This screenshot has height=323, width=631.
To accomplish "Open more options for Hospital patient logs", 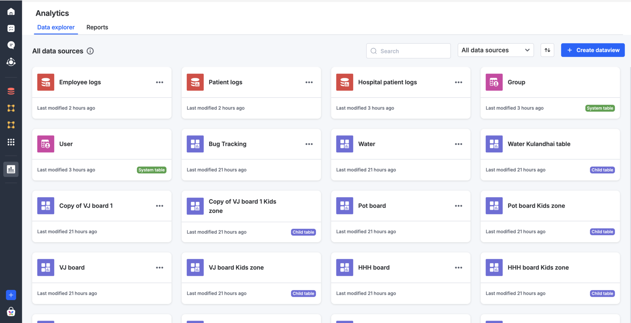I will [x=459, y=82].
